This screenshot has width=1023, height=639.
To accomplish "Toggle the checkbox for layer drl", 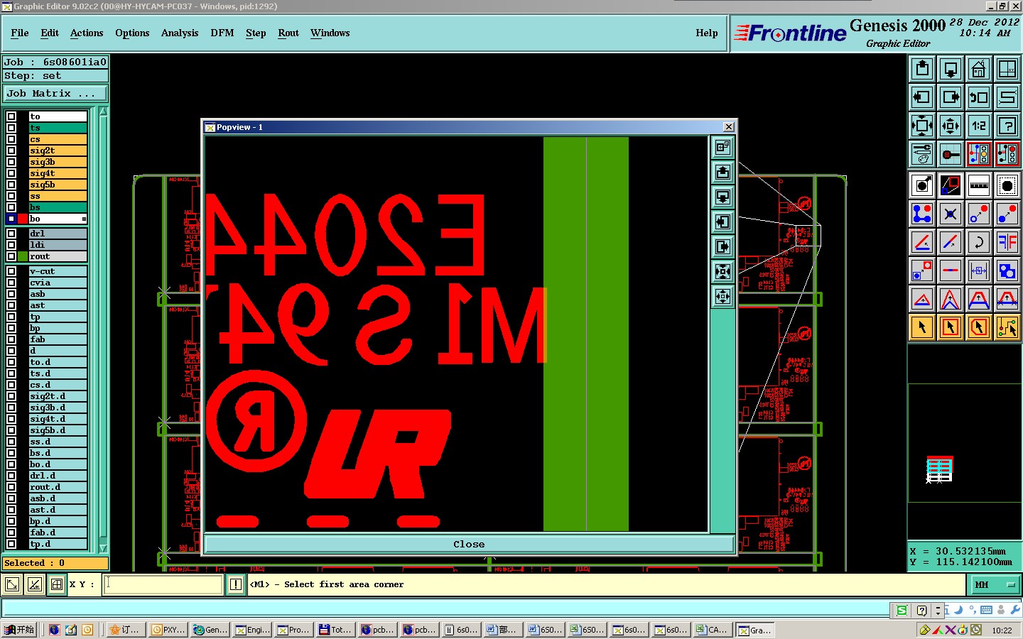I will pyautogui.click(x=11, y=234).
